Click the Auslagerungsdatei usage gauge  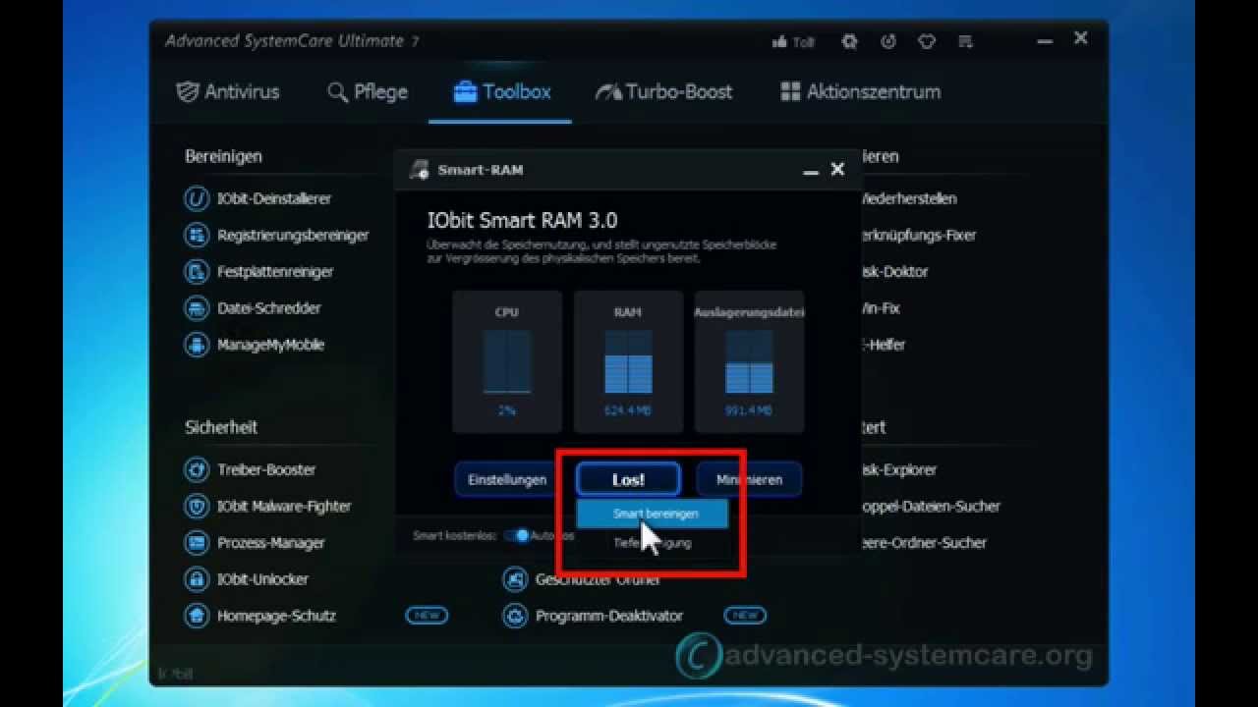tap(749, 361)
